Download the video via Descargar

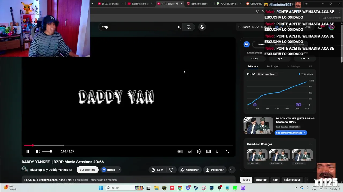215,170
